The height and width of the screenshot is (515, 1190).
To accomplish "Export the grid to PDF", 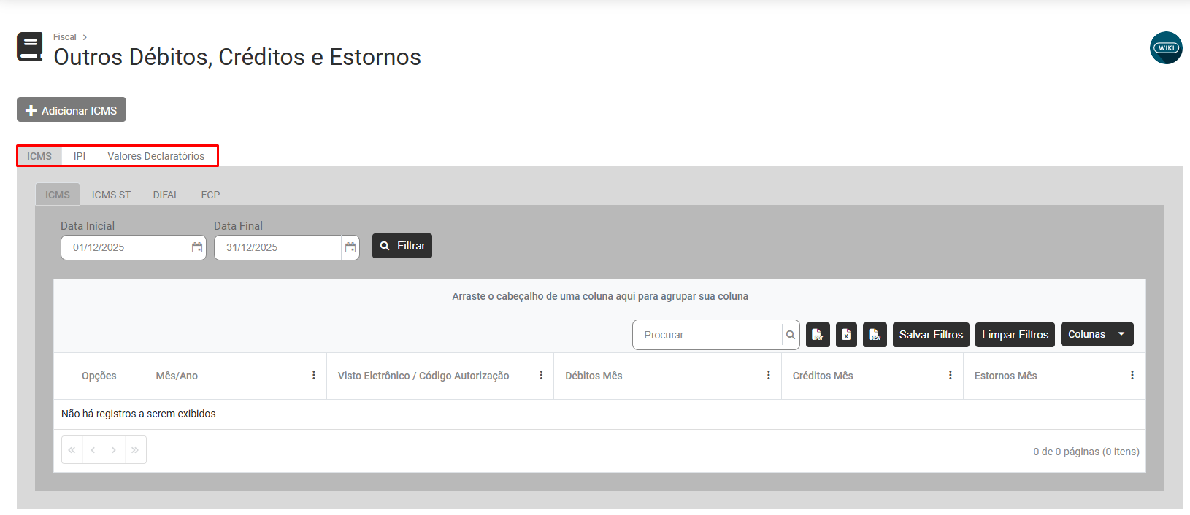I will [818, 335].
